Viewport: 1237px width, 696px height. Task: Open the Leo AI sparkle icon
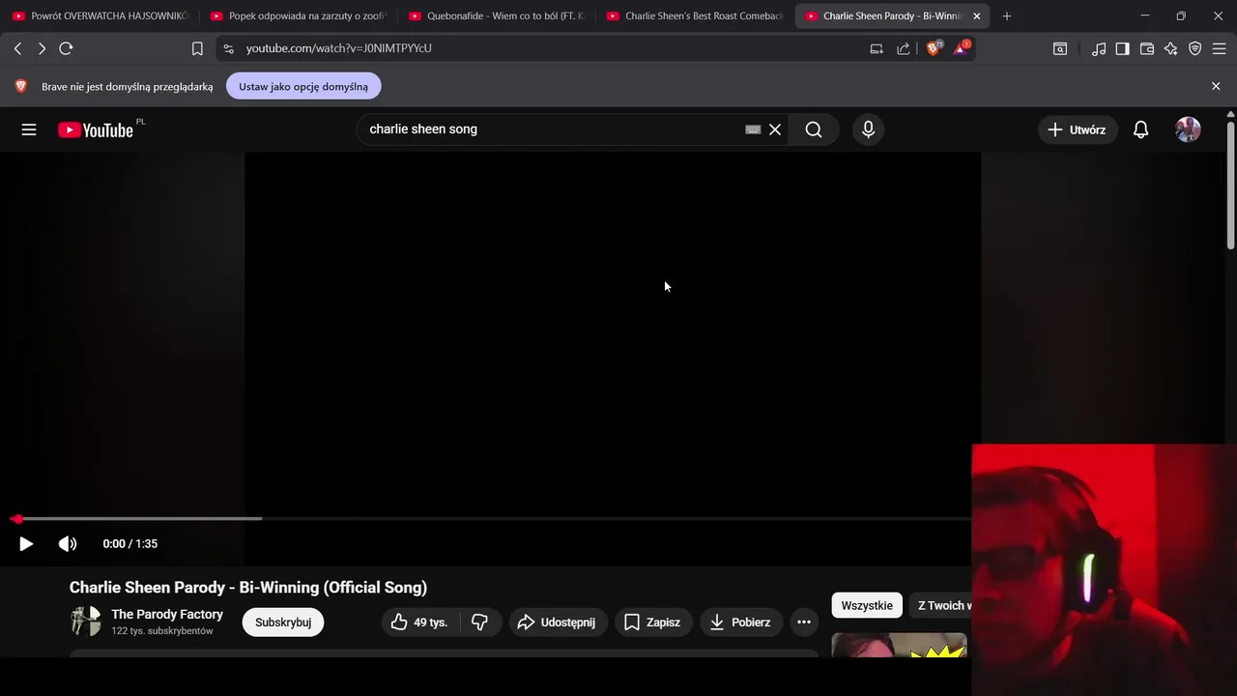(x=1170, y=48)
